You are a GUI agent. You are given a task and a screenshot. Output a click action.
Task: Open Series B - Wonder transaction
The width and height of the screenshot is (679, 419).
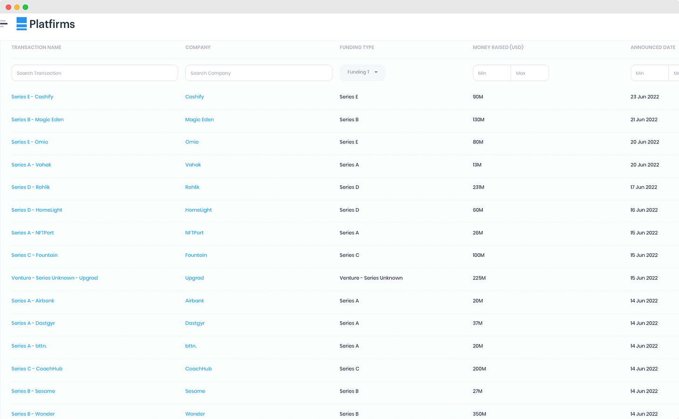[x=33, y=414]
